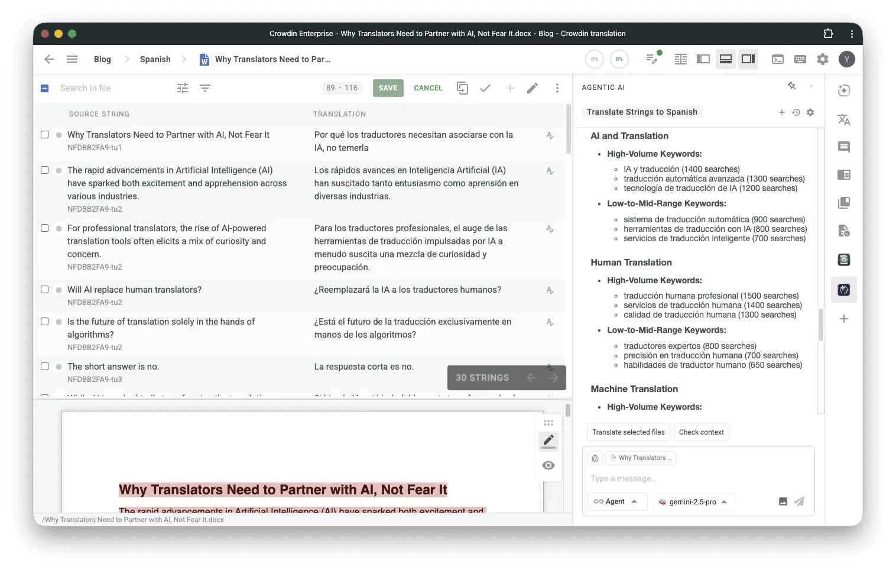The width and height of the screenshot is (896, 570).
Task: Open the terminal console icon in the toolbar
Action: tap(778, 59)
